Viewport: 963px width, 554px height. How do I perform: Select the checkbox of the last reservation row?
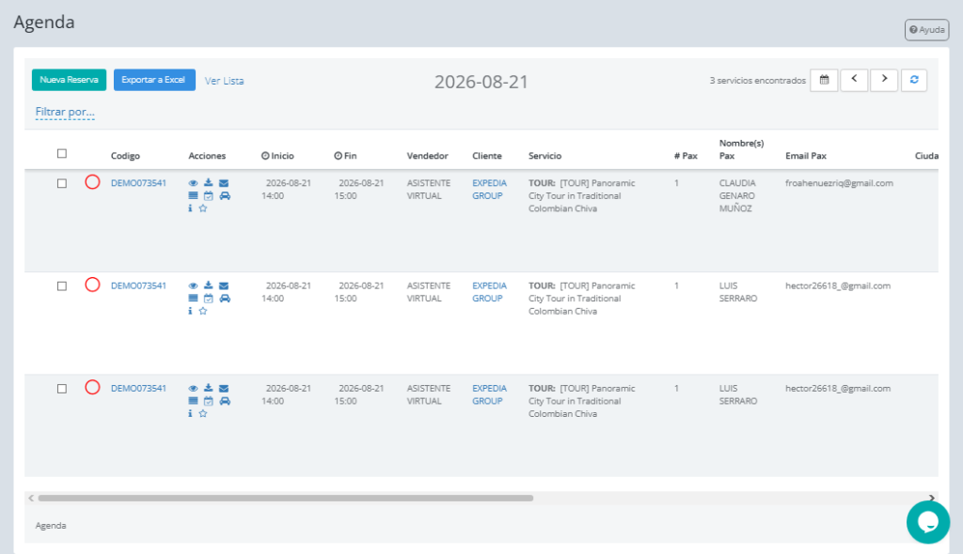click(62, 389)
